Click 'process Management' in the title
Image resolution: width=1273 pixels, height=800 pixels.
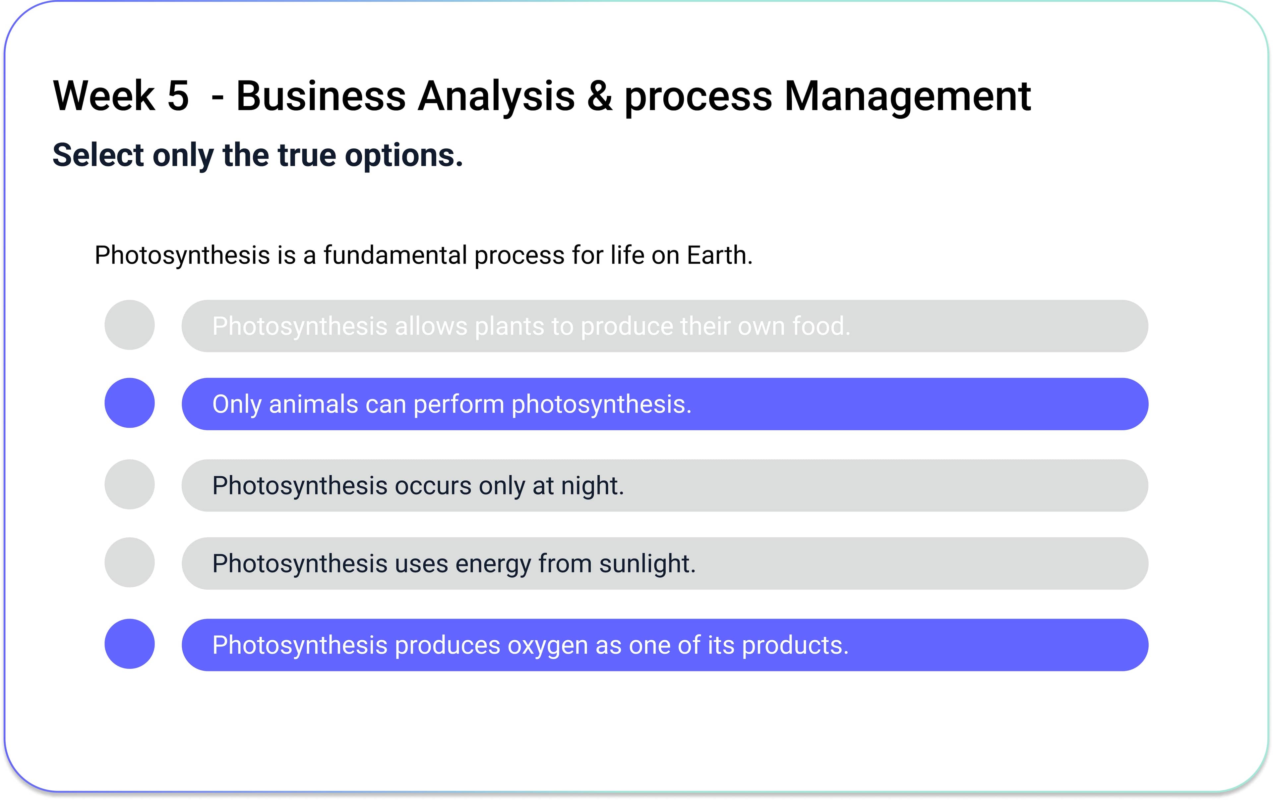point(828,96)
